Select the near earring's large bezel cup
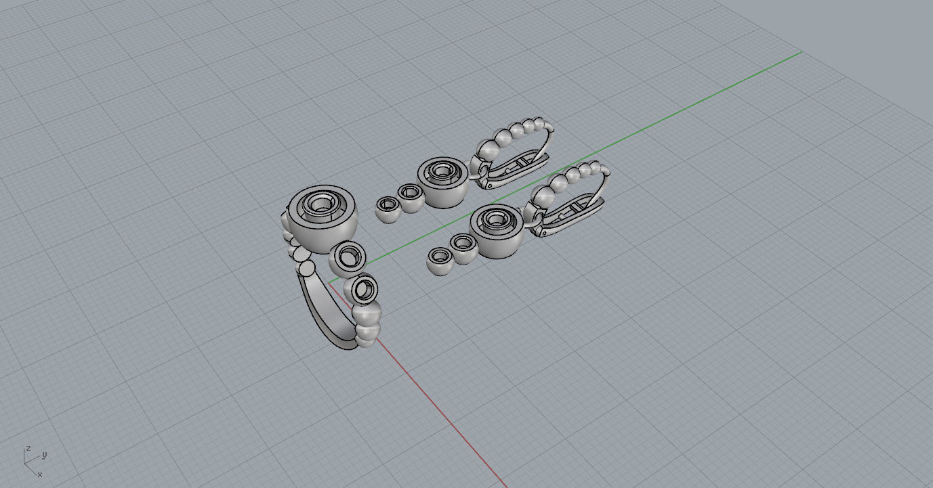The width and height of the screenshot is (933, 488). 495,232
